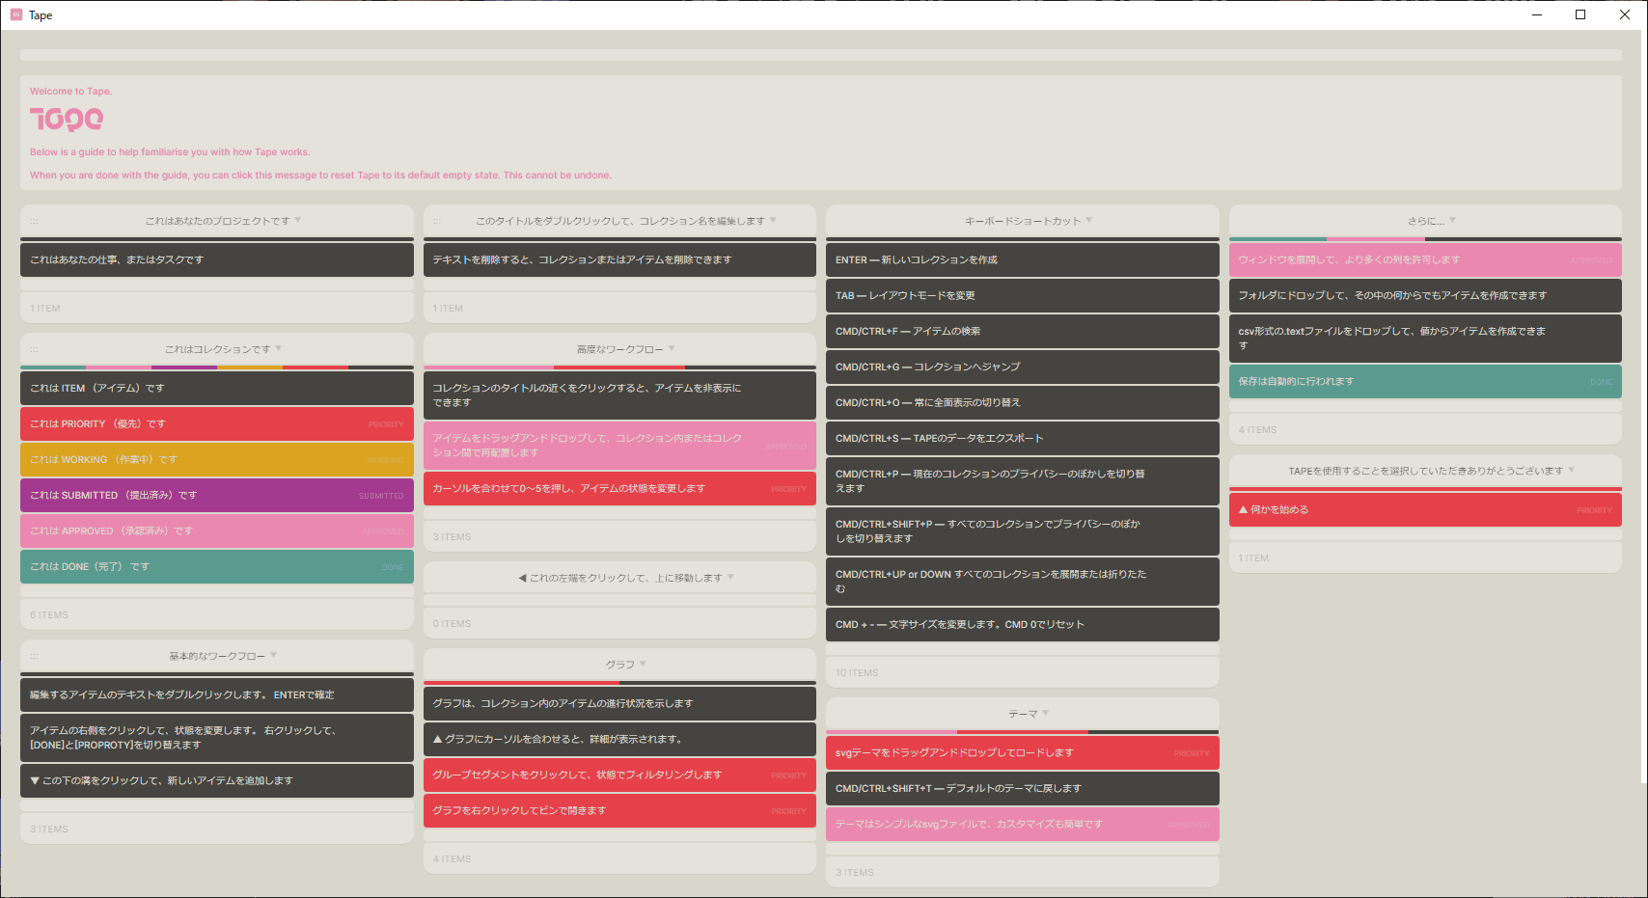Select CMD/CTRL+O — 常に全面表示の切り替え item
The height and width of the screenshot is (898, 1648).
point(1023,402)
